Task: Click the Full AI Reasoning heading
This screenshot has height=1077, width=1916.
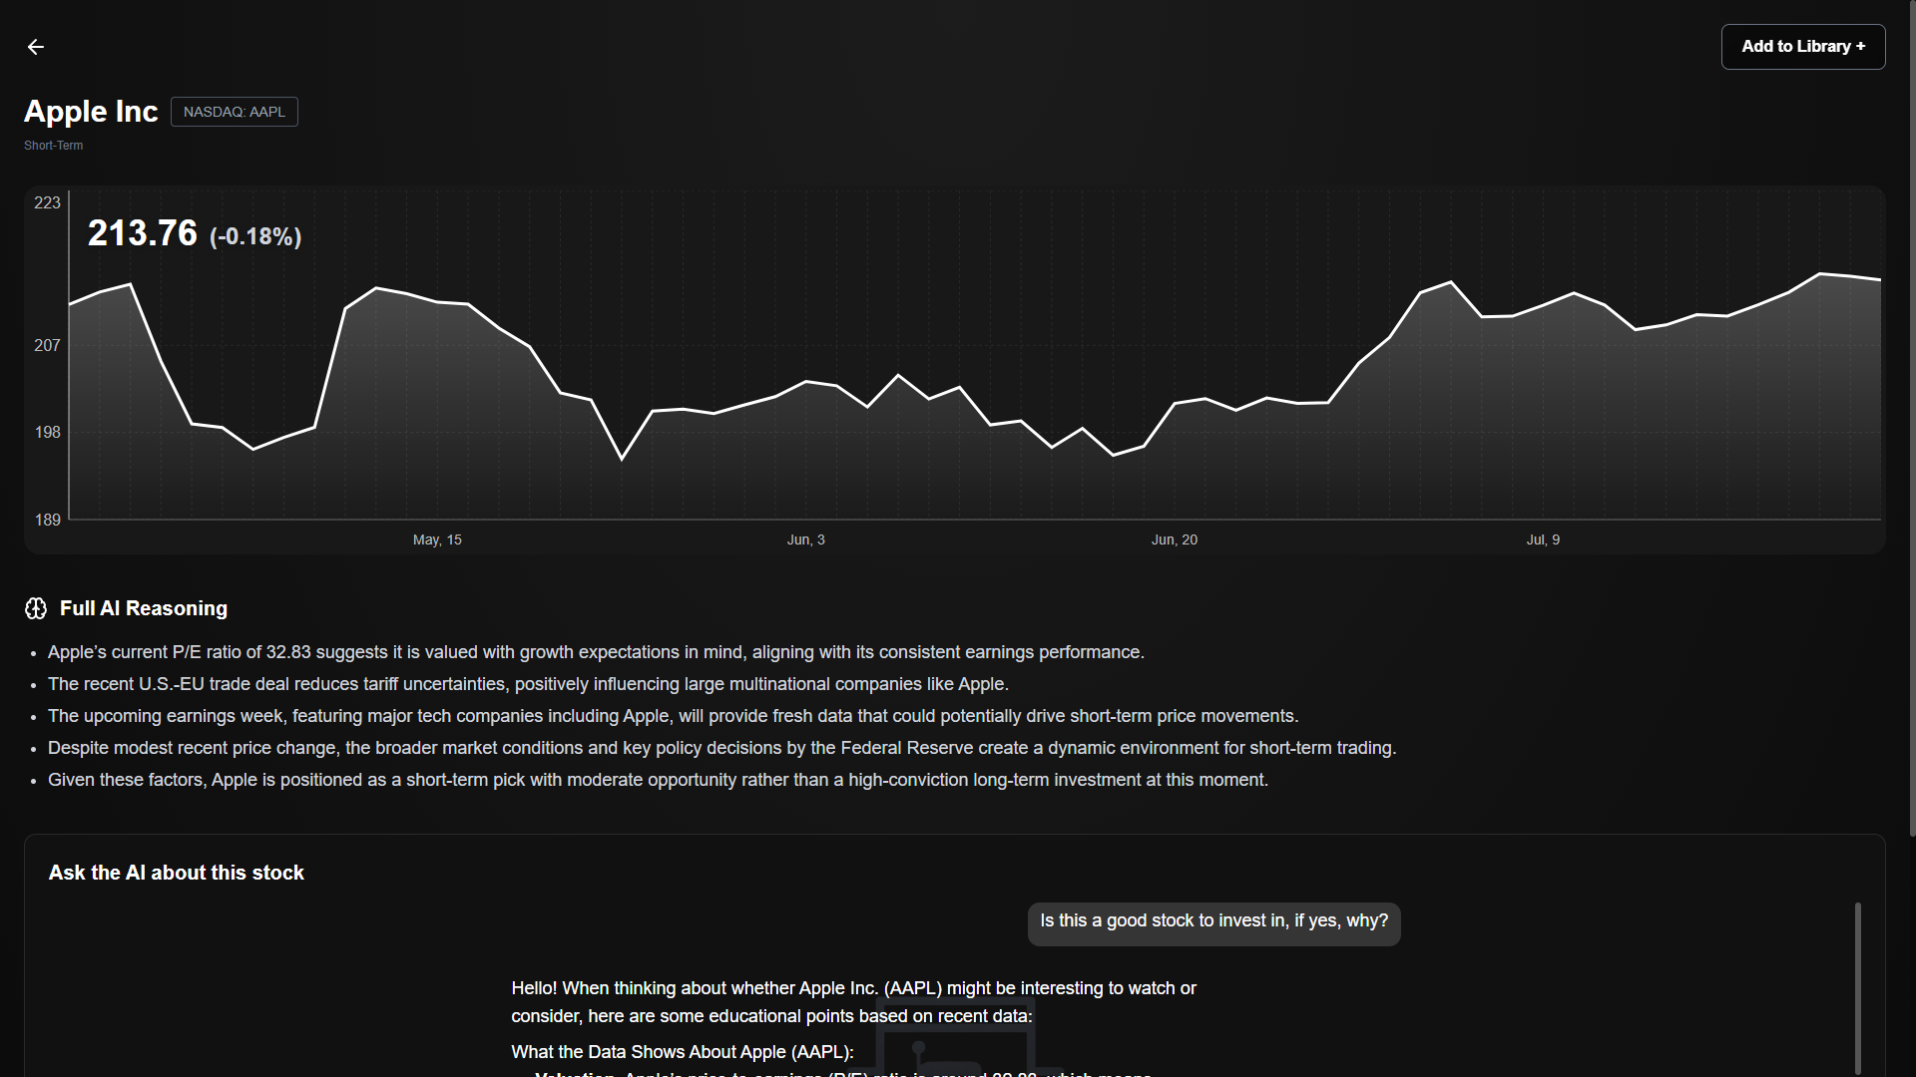Action: pos(144,608)
